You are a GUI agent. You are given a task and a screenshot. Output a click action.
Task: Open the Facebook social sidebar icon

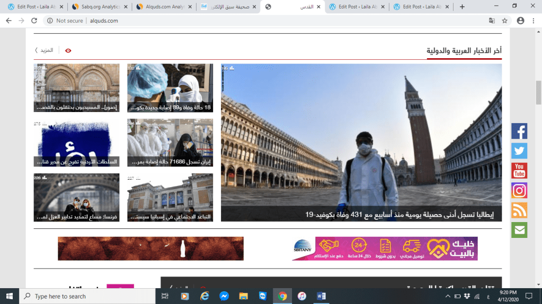[519, 131]
